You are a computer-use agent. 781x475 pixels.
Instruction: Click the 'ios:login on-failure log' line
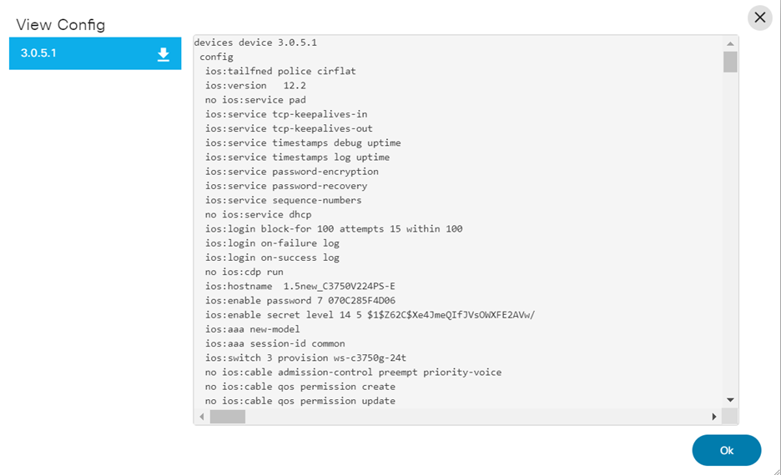pyautogui.click(x=272, y=243)
